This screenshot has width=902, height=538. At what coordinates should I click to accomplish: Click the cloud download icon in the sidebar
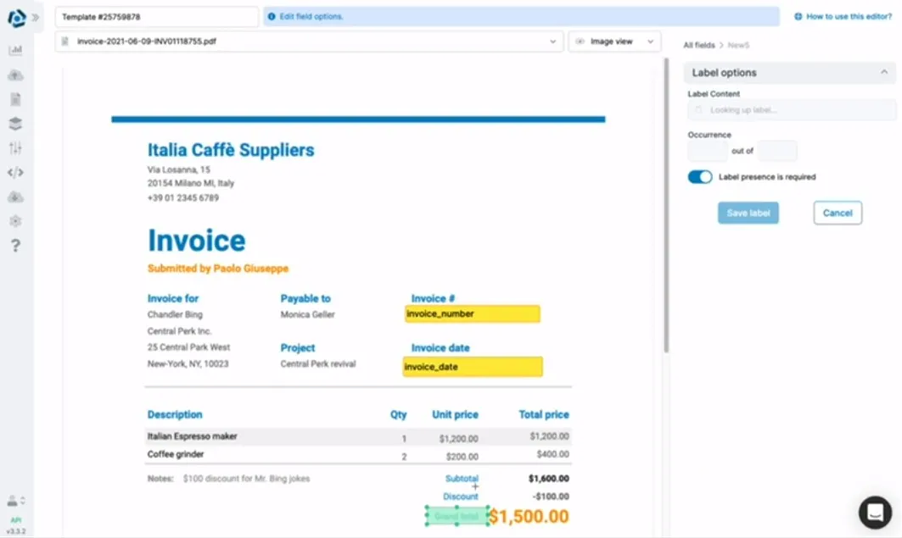(x=15, y=197)
